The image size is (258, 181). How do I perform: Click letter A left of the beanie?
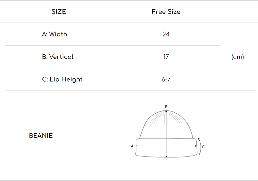click(x=132, y=146)
